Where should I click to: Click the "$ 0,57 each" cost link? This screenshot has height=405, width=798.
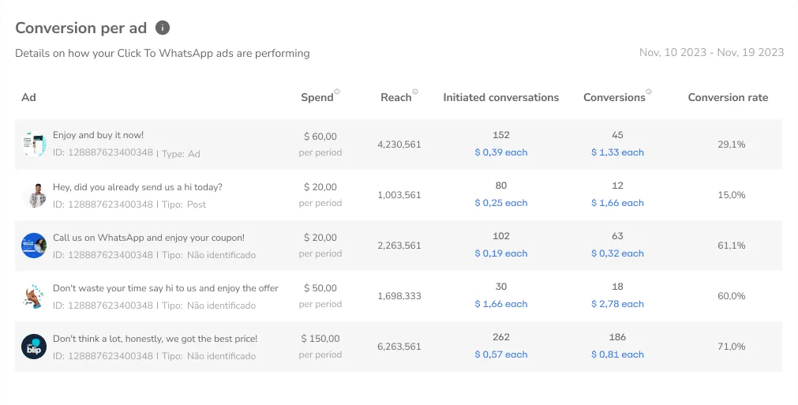coord(500,354)
